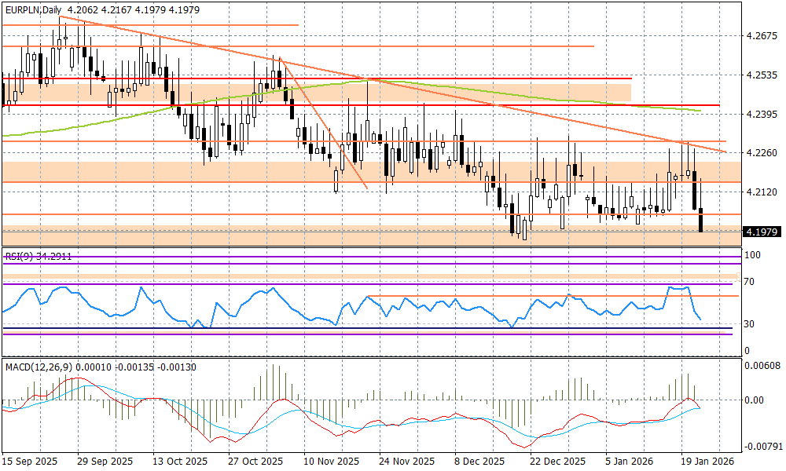
Task: Click the EURPLN,Daily chart title
Action: click(33, 9)
